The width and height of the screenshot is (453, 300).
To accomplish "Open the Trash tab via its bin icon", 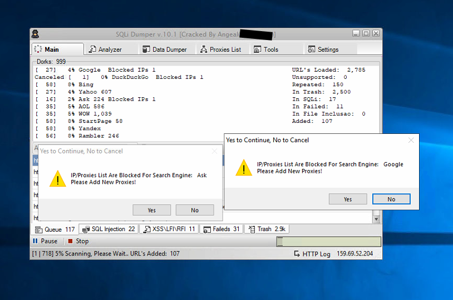I will [252, 229].
